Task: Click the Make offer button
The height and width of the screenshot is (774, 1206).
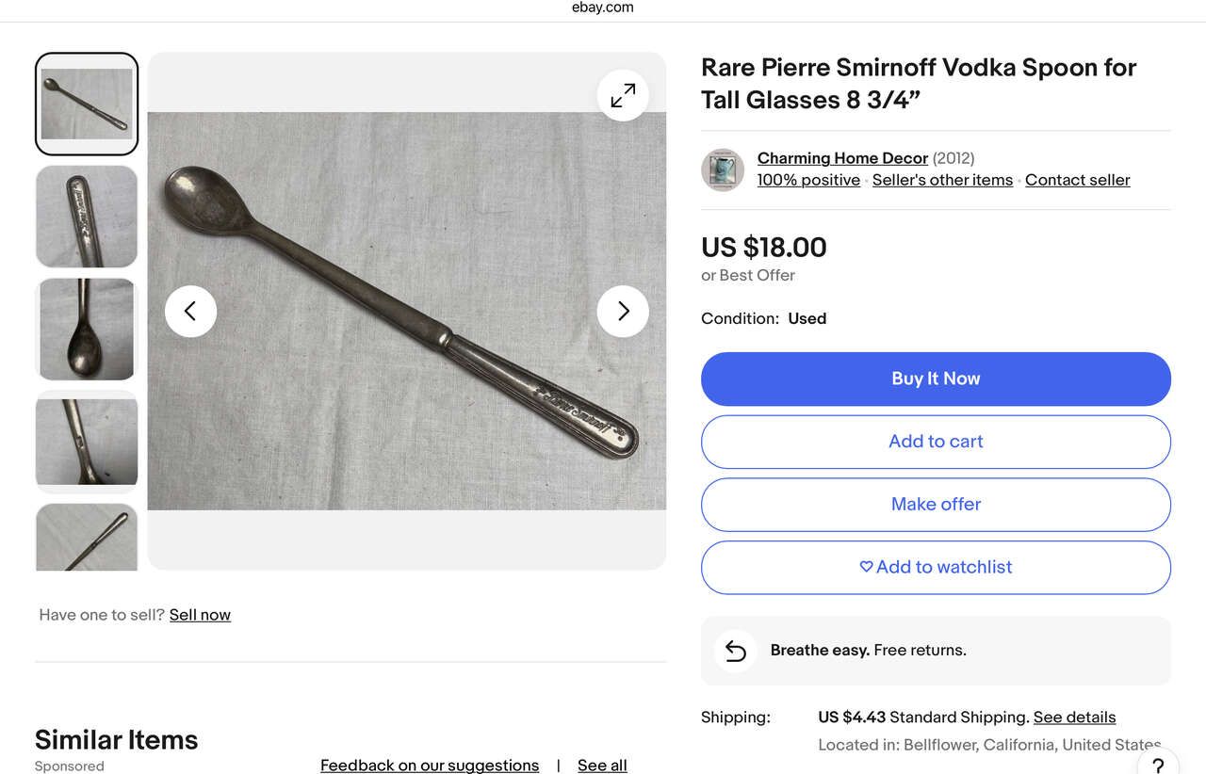Action: [x=936, y=505]
